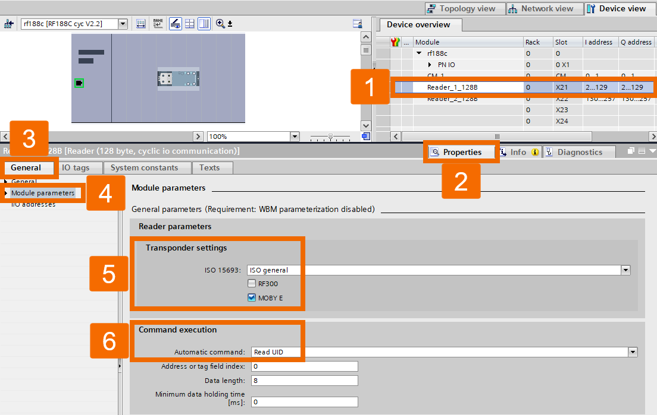Screen dimensions: 657x415
Task: Collapse the inspector window arrow
Action: [652, 151]
